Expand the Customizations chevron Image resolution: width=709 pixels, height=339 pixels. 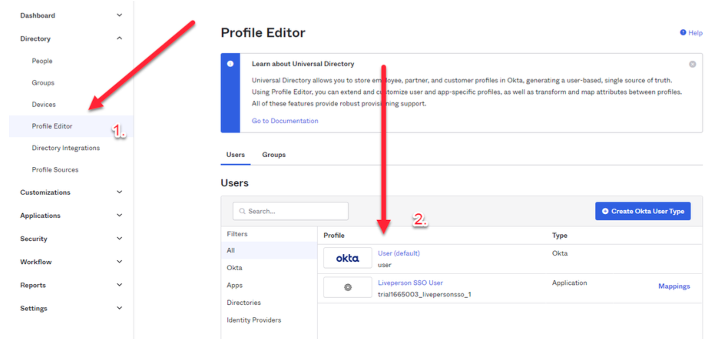tap(119, 192)
